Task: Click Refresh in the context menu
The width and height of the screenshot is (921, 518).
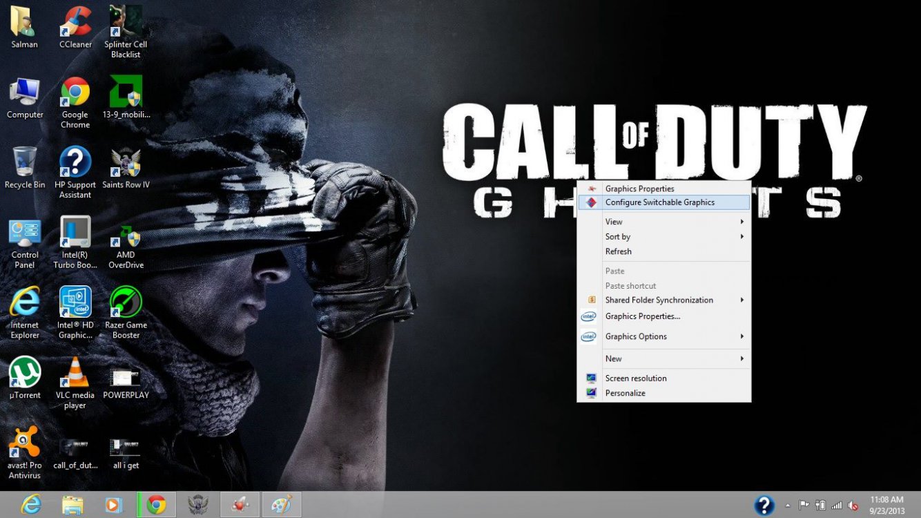Action: click(x=664, y=251)
